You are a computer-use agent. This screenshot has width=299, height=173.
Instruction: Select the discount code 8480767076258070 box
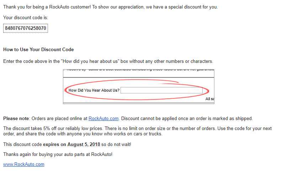coord(26,28)
